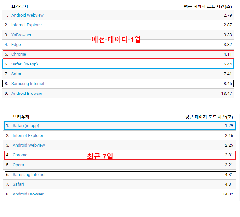Select the Chrome link with 4.11 load time
This screenshot has width=240, height=217.
coord(19,54)
